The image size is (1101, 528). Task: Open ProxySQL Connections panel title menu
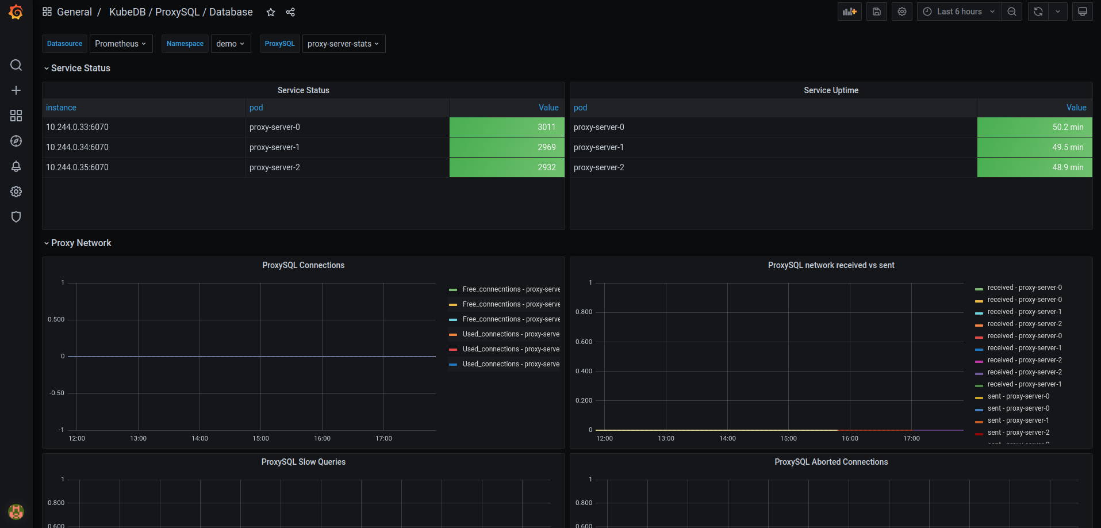coord(304,265)
